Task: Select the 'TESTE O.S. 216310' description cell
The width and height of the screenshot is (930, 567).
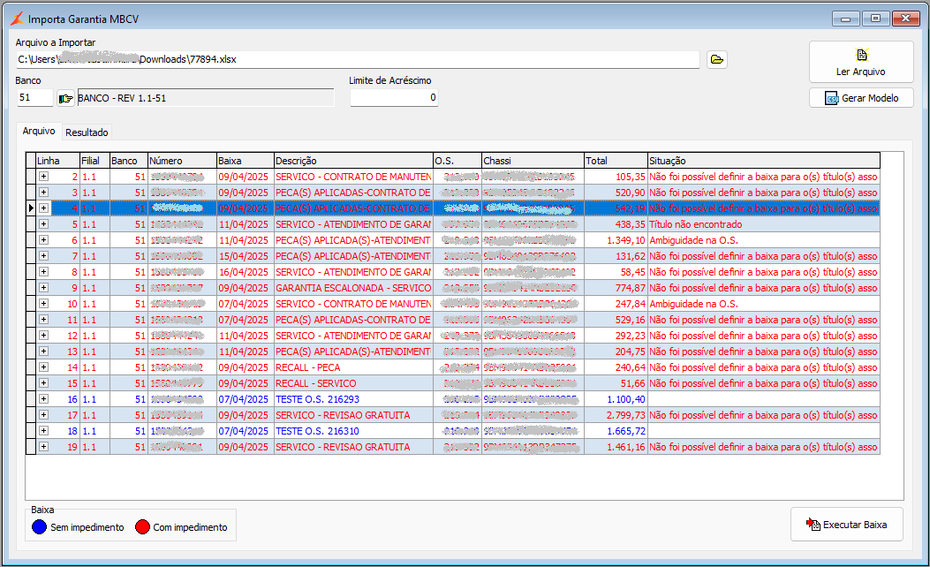Action: (353, 431)
